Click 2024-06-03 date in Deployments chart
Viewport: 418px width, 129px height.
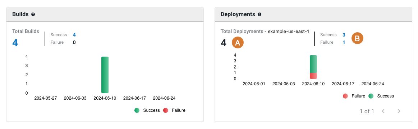[x=284, y=84]
